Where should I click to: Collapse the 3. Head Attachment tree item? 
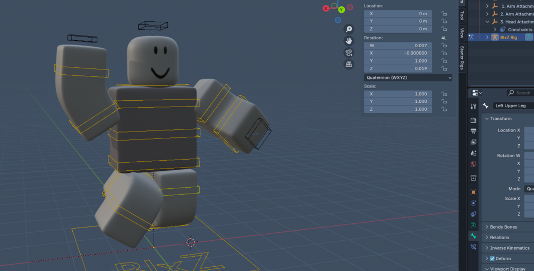coord(487,22)
